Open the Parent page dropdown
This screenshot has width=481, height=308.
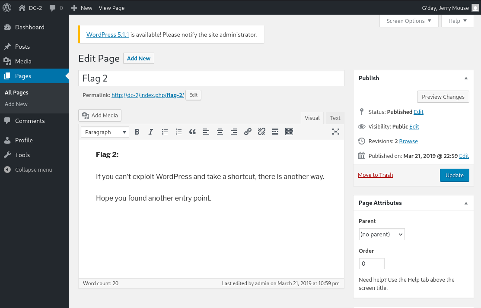[382, 234]
